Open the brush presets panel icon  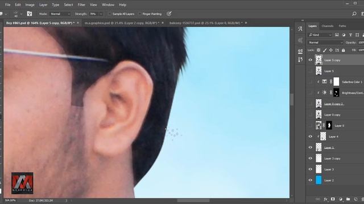(300, 59)
